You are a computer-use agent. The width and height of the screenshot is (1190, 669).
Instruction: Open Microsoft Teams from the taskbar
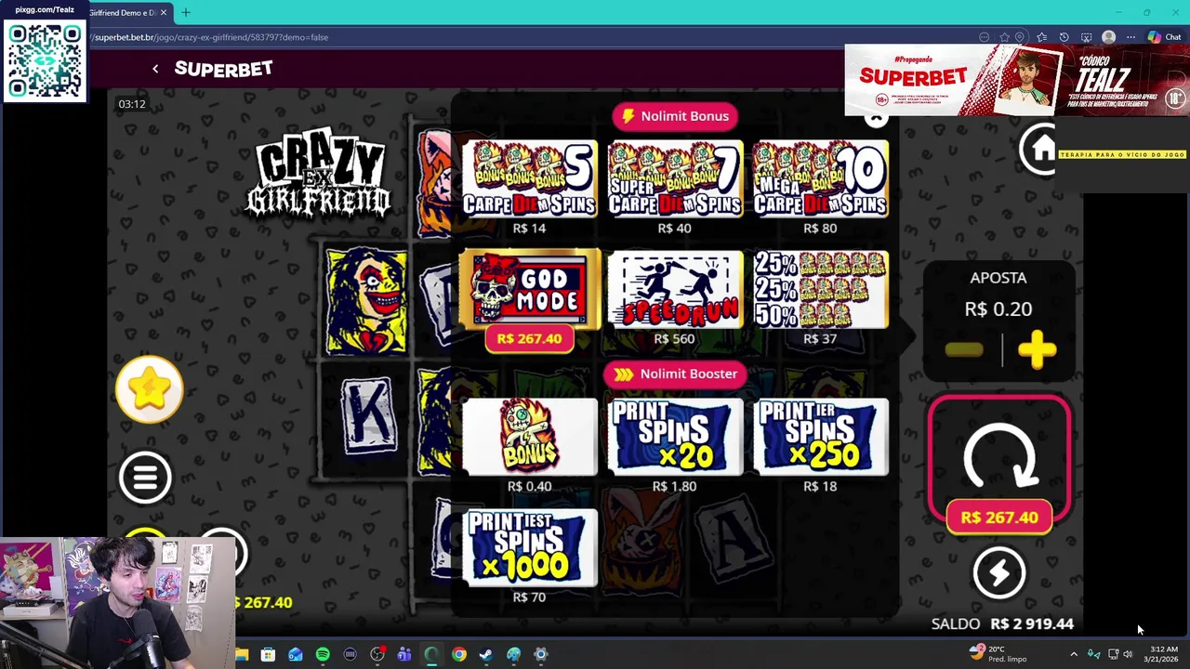[x=404, y=654]
